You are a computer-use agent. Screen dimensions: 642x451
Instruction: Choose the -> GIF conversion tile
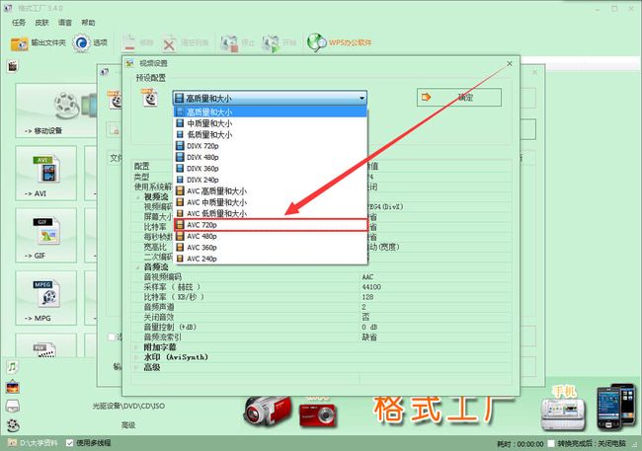tap(46, 235)
